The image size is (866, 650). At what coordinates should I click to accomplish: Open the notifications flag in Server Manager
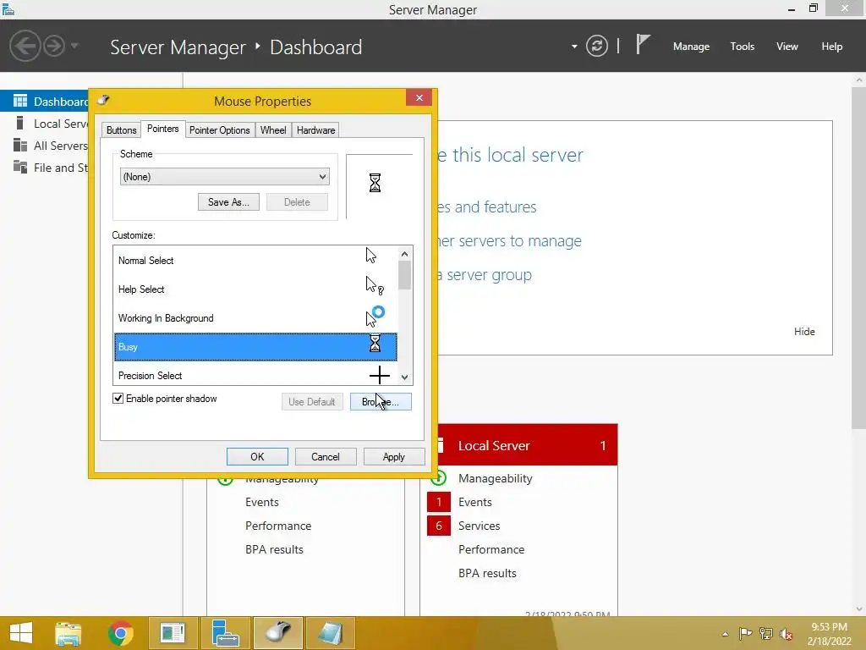[x=643, y=44]
